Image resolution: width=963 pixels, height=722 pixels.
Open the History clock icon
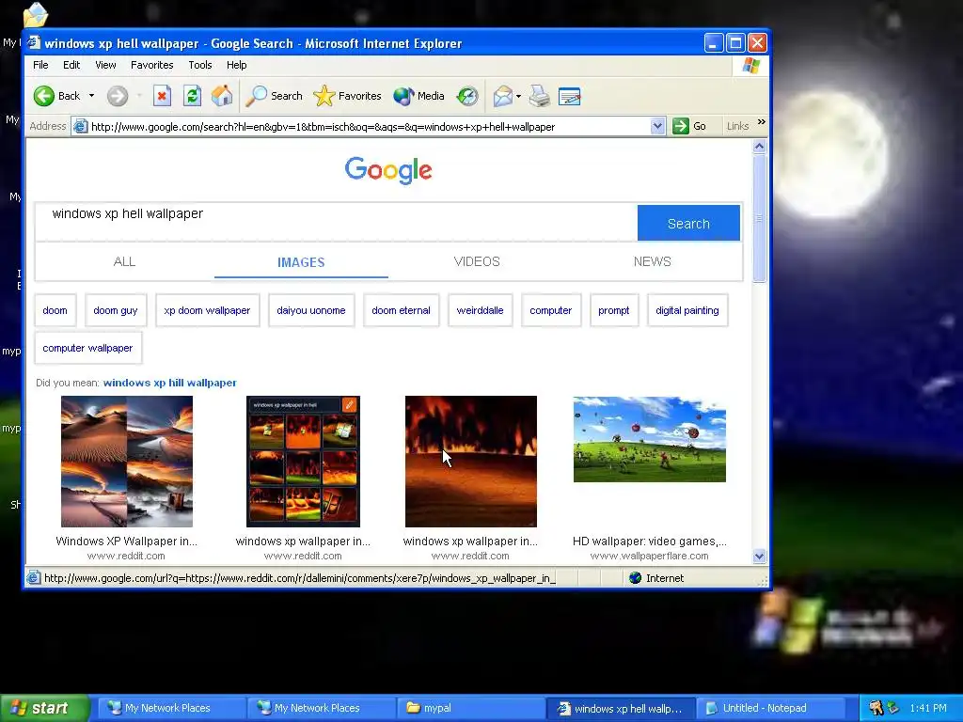click(467, 96)
